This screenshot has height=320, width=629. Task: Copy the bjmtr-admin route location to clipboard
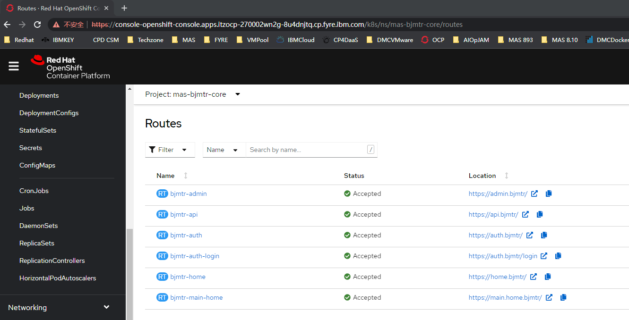[x=548, y=193]
